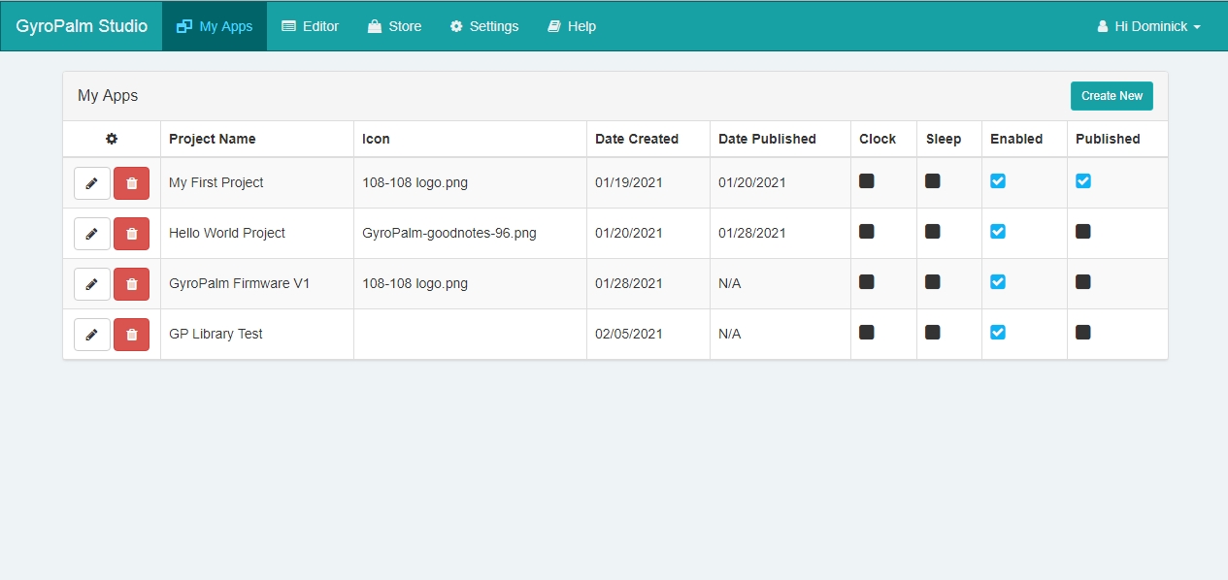Viewport: 1228px width, 580px height.
Task: Select the My First Project name cell
Action: click(x=257, y=182)
